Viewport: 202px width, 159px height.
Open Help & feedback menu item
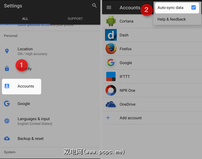(177, 19)
